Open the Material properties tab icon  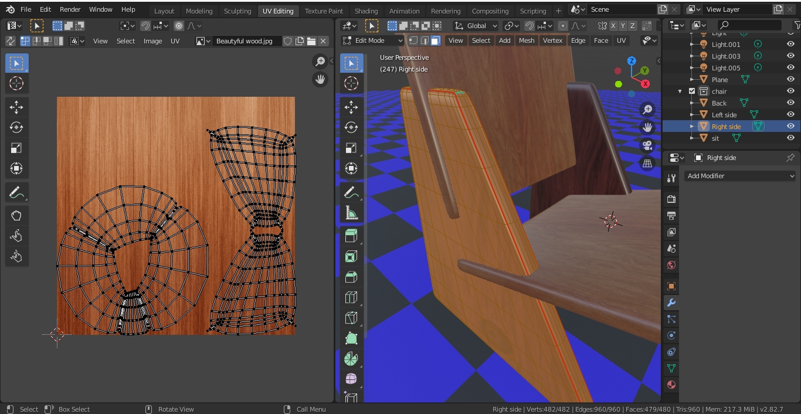pyautogui.click(x=671, y=385)
